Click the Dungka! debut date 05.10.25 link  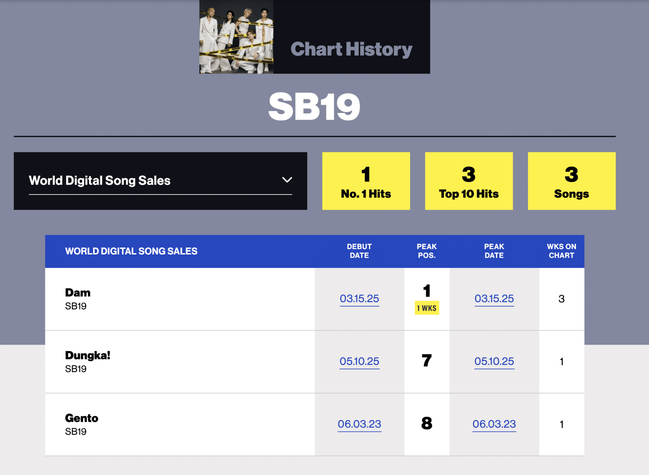click(359, 361)
